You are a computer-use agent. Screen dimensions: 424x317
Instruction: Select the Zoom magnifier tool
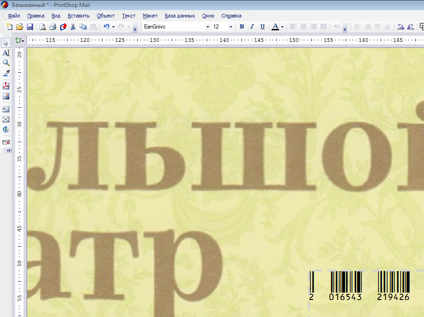point(6,63)
